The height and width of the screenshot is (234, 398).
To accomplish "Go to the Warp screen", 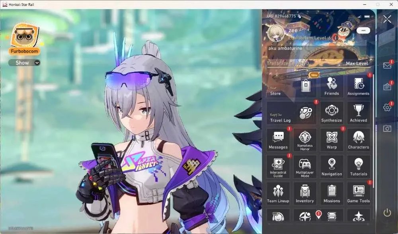I will click(332, 140).
